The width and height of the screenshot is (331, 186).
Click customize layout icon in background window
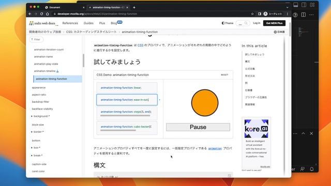(x=312, y=5)
